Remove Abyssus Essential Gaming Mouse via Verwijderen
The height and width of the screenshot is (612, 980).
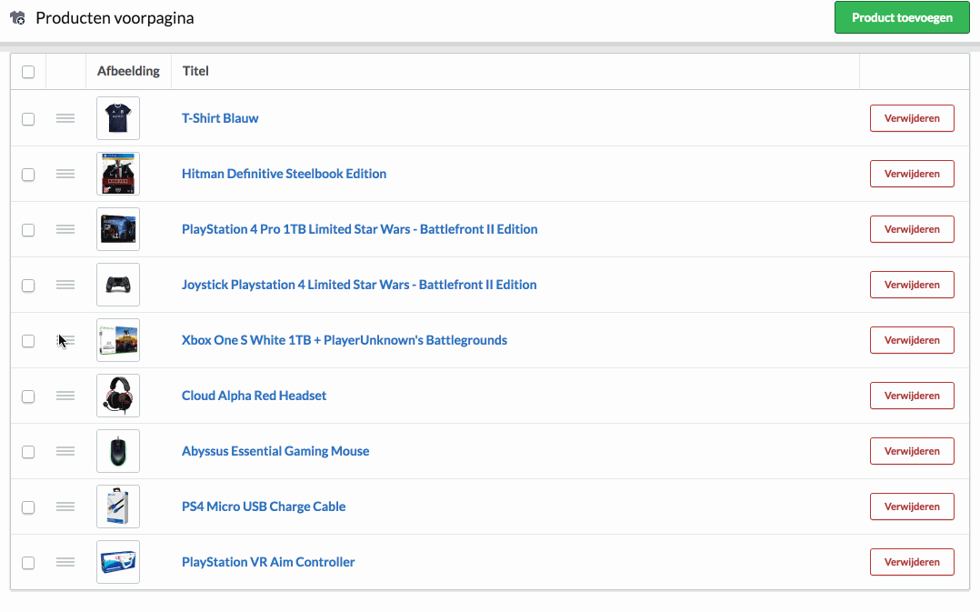(912, 451)
